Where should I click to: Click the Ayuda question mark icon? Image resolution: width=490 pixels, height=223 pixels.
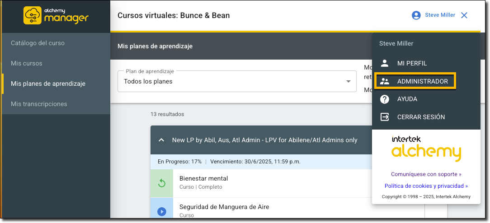(x=385, y=99)
